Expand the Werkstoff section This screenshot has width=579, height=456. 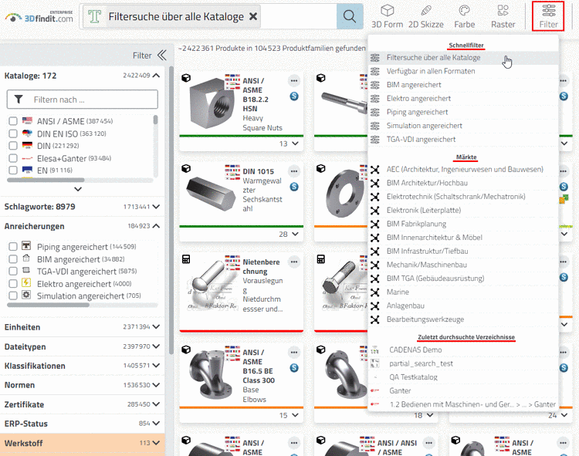pyautogui.click(x=156, y=443)
